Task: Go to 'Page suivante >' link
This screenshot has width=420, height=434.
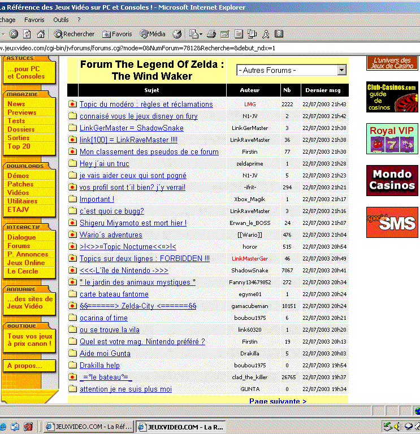Action: pyautogui.click(x=278, y=401)
